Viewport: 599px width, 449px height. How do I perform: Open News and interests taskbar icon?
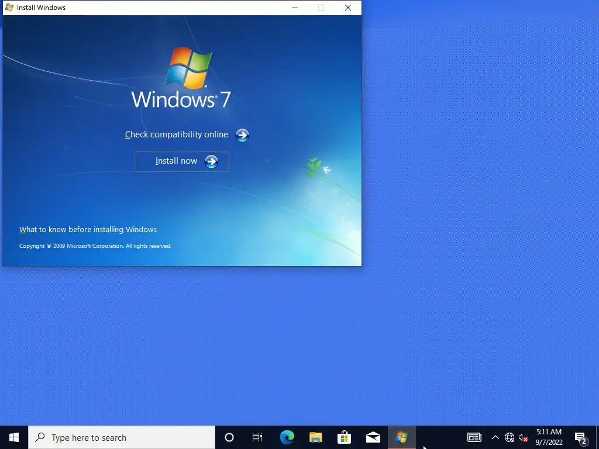[474, 437]
